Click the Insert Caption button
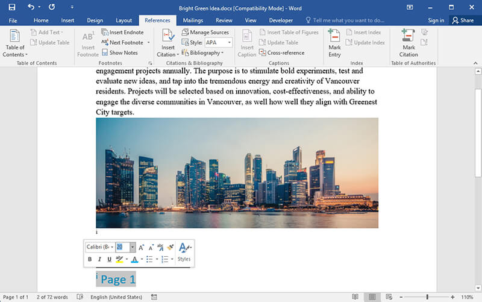 [247, 43]
